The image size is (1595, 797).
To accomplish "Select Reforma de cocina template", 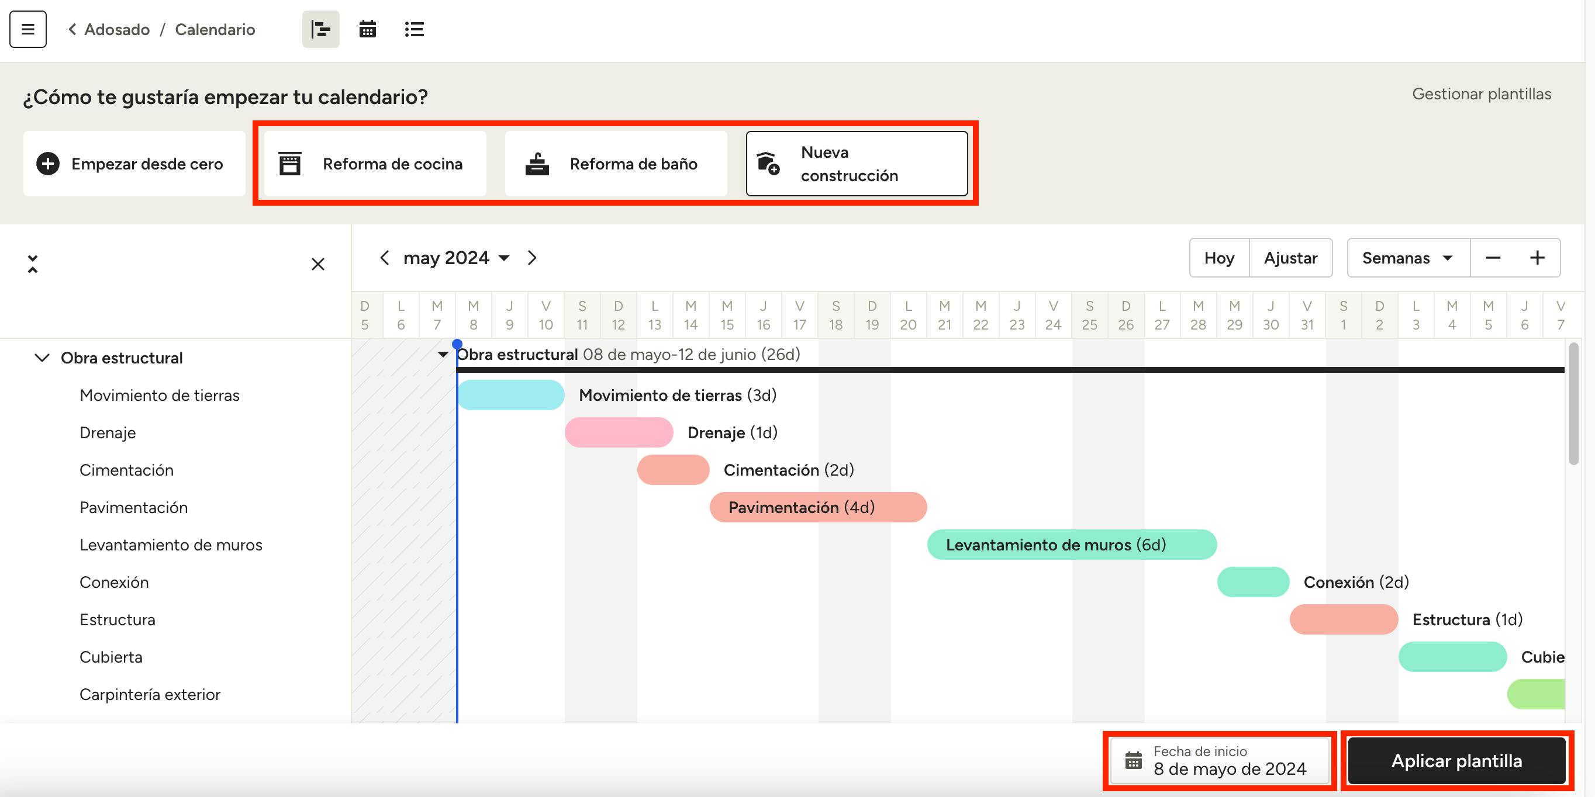I will 375,164.
